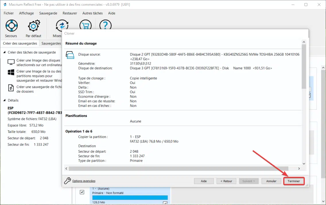326x205 pixels.
Task: Open the question mark help icon
Action: 105,25
